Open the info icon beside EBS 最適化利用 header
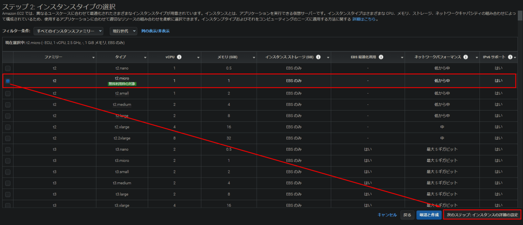Image resolution: width=523 pixels, height=225 pixels. [x=381, y=57]
